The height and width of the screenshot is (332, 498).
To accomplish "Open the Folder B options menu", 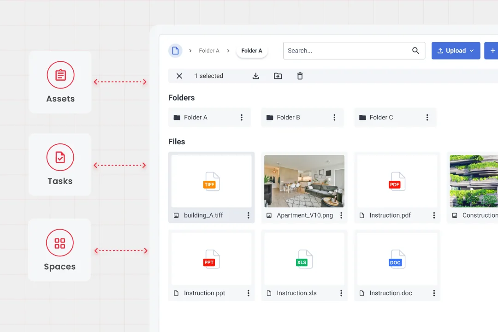I will coord(334,118).
